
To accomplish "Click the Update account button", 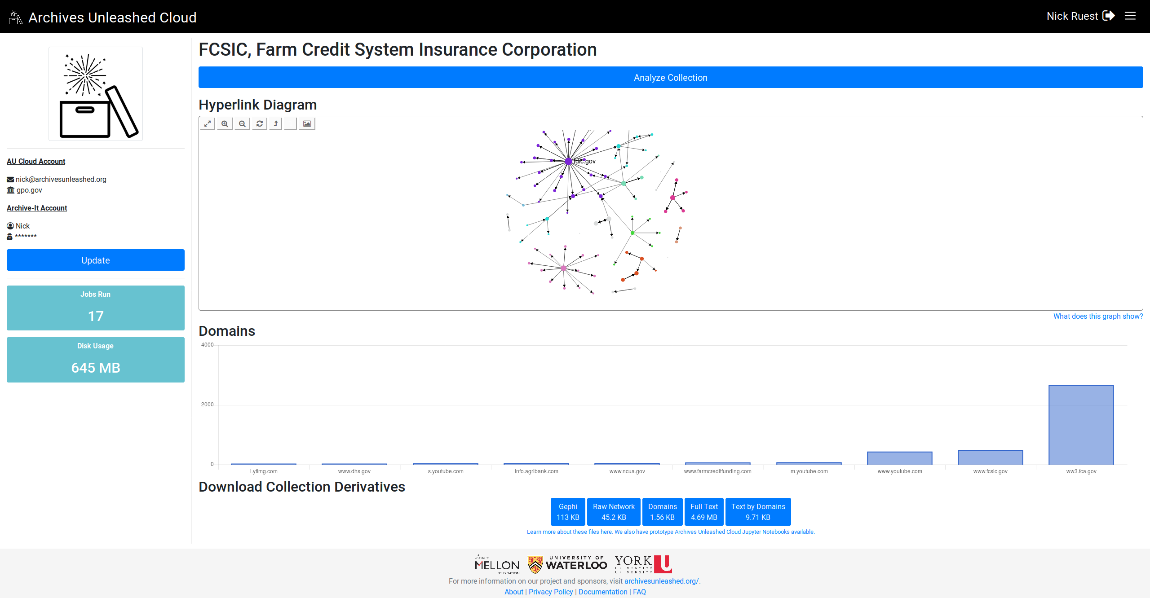I will point(96,260).
